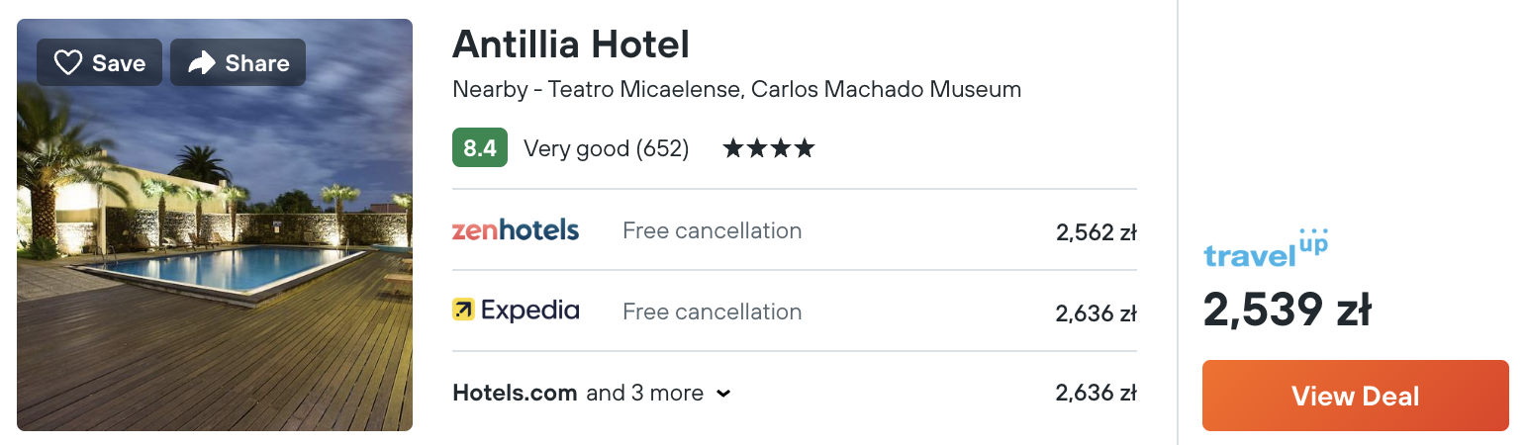The width and height of the screenshot is (1528, 445).
Task: Click zenhotels Free cancellation text
Action: click(x=712, y=230)
